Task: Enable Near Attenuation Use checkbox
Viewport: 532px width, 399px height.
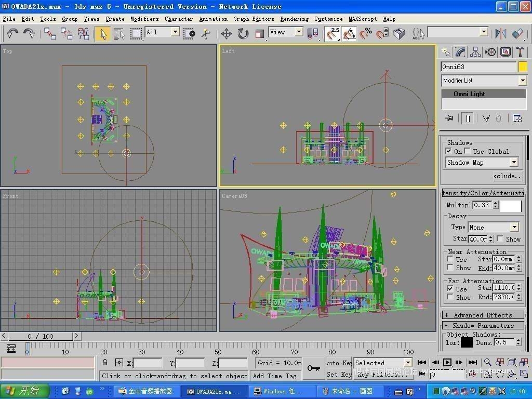Action: (x=450, y=259)
